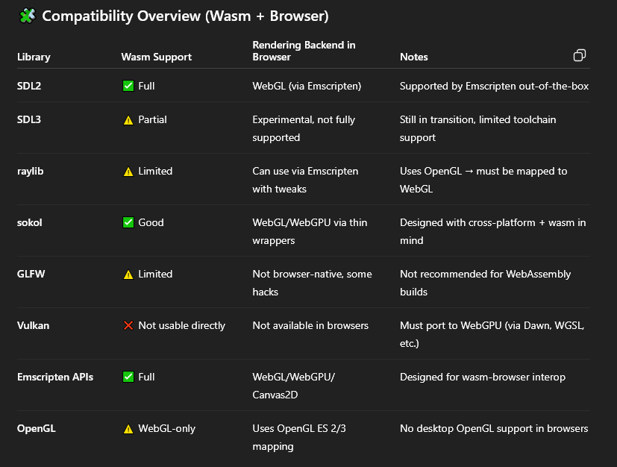Click the green checkmark in sokol row
617x467 pixels.
click(128, 222)
